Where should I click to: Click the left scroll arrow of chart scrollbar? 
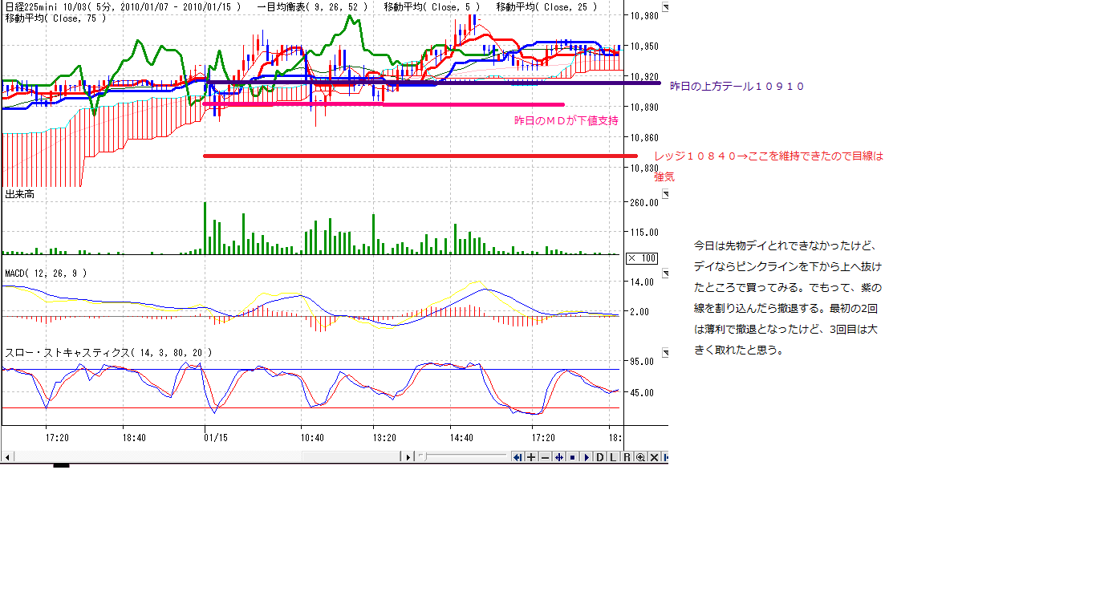pos(7,457)
